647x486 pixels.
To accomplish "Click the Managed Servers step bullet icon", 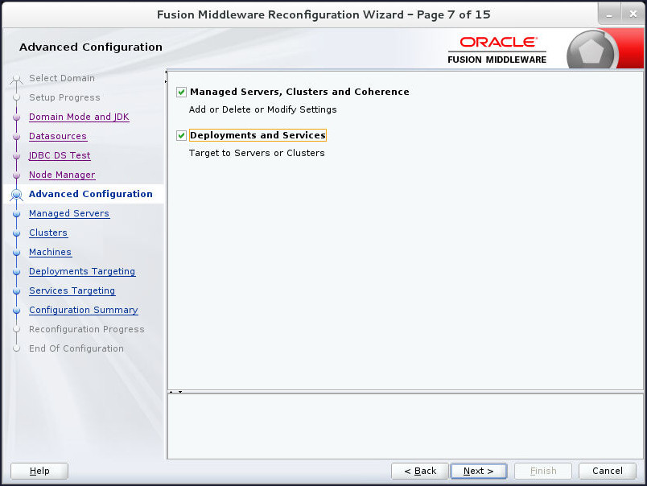I will tap(17, 214).
